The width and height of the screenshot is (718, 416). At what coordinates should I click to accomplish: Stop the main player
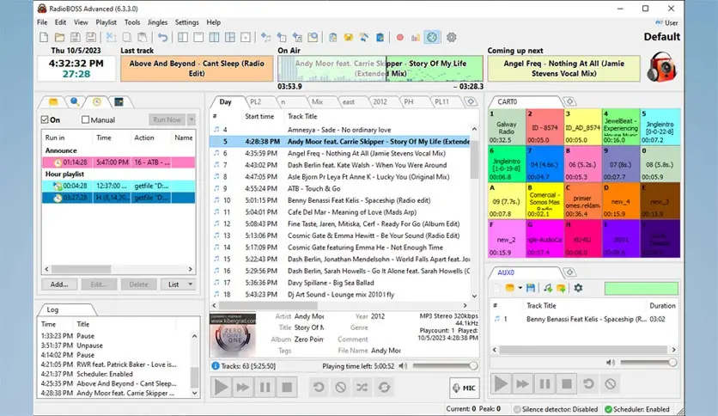287,388
